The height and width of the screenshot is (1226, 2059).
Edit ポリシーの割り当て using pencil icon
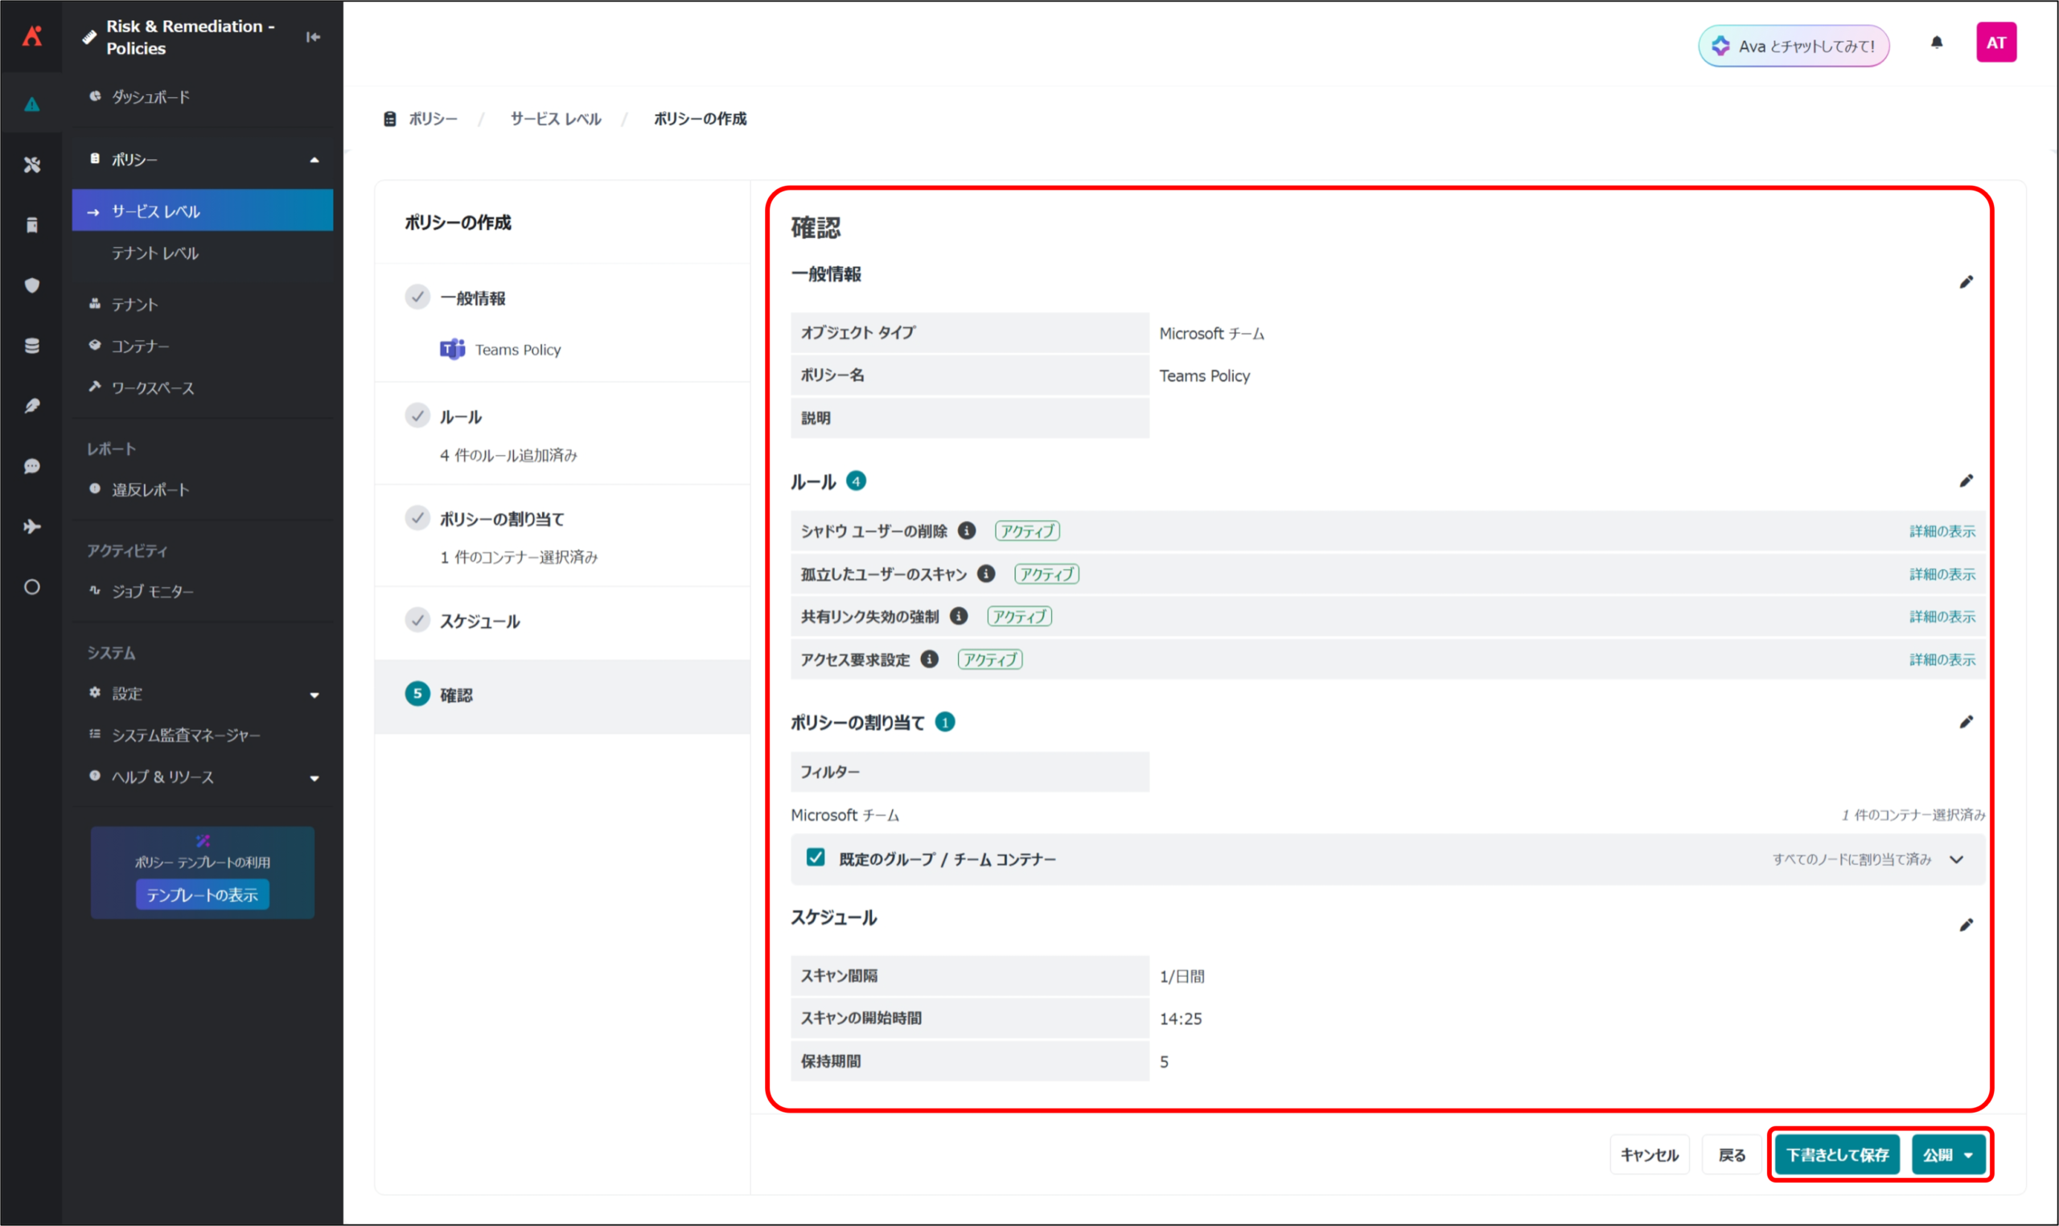(x=1966, y=722)
